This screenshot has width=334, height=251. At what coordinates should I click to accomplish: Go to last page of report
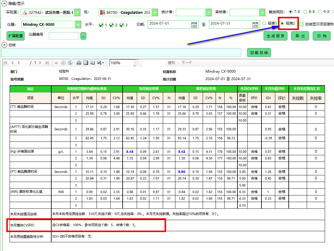point(47,63)
